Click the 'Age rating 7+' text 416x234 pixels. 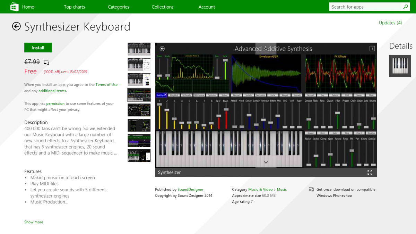[x=243, y=202]
